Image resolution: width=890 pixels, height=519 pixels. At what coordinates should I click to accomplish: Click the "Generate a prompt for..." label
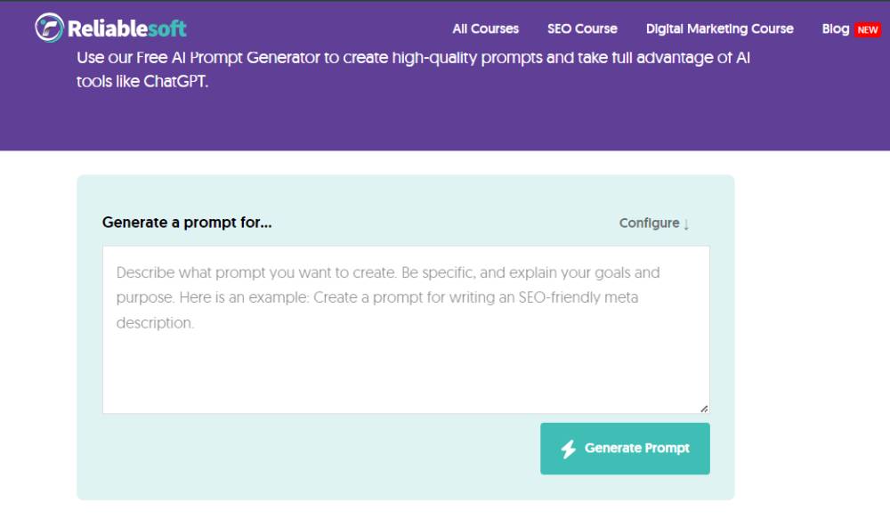point(187,223)
